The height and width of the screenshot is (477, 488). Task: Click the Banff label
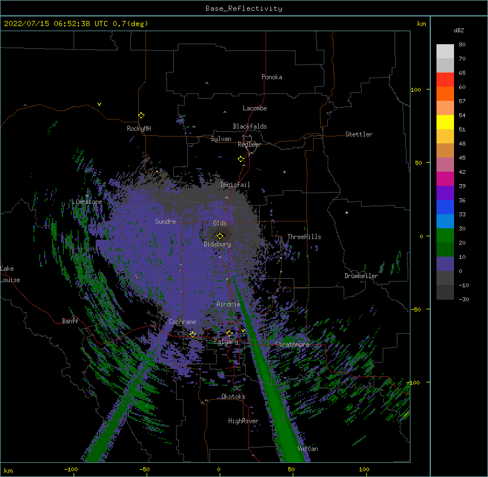tap(70, 321)
